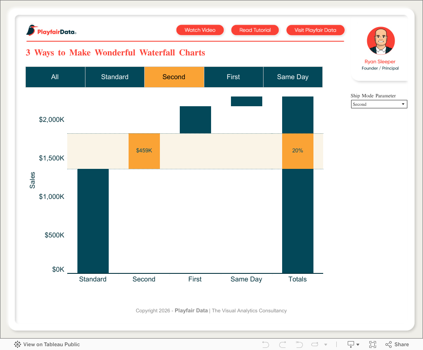The image size is (423, 350).
Task: Click the Share icon
Action: click(397, 344)
